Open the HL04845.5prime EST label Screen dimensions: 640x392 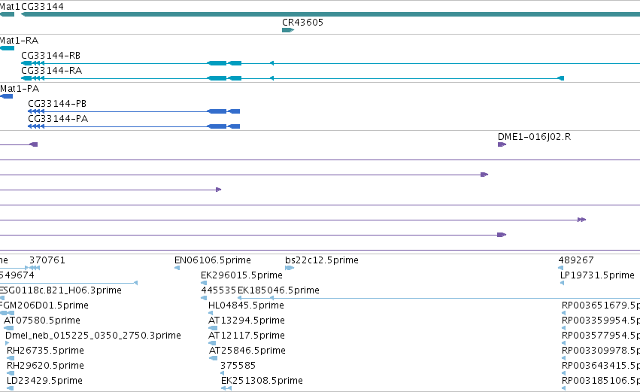(x=246, y=305)
